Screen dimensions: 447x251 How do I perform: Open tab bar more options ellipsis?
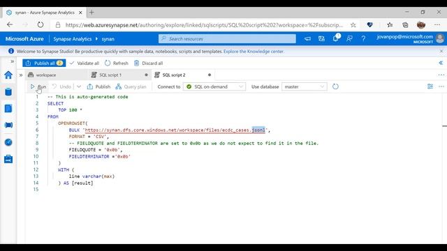pos(441,75)
